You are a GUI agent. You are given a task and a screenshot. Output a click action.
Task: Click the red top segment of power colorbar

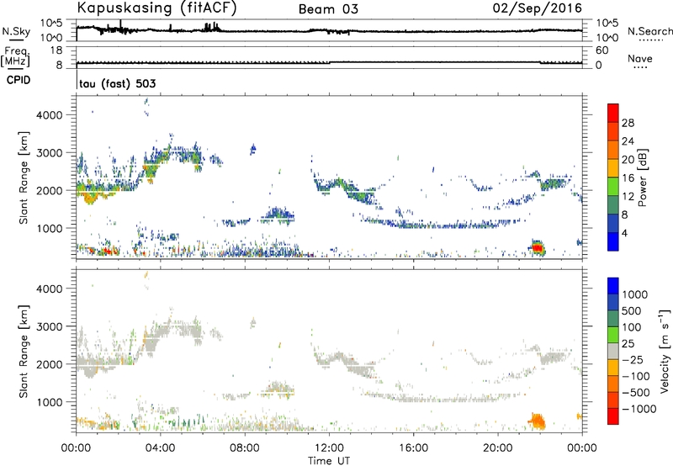[x=613, y=113]
